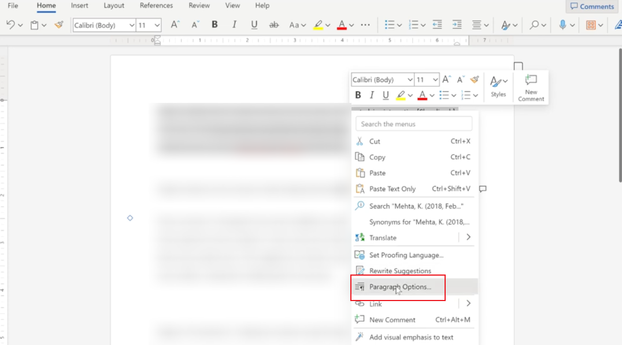Screen dimensions: 622x345
Task: Click the Increase Indent icon
Action: click(457, 24)
